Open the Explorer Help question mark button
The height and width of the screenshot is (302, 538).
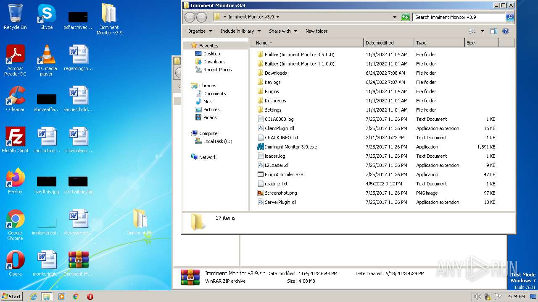[506, 31]
